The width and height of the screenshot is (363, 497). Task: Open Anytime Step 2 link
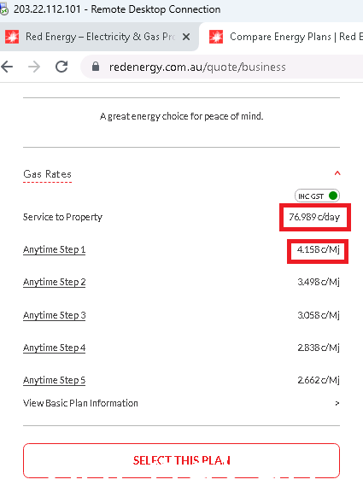pos(54,282)
